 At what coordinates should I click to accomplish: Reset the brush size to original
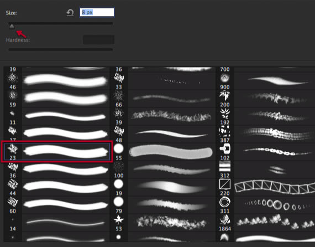click(x=70, y=13)
